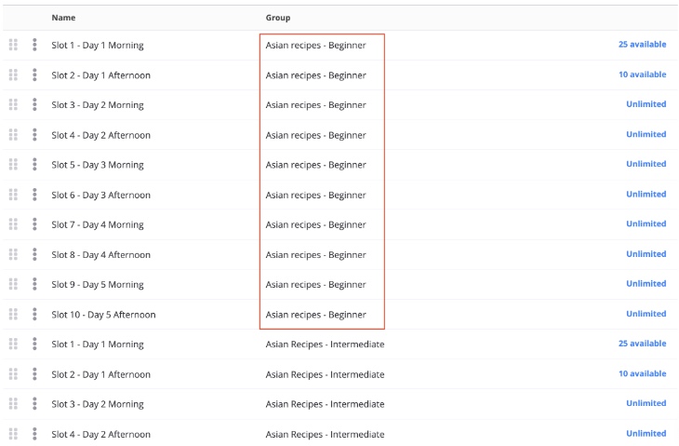Click the drag handle of Slot 10 - Day 5 Afternoon
The height and width of the screenshot is (446, 679).
[13, 314]
